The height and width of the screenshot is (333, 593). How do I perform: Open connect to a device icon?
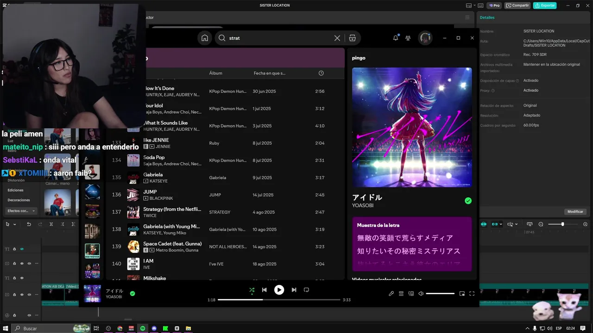coord(411,293)
